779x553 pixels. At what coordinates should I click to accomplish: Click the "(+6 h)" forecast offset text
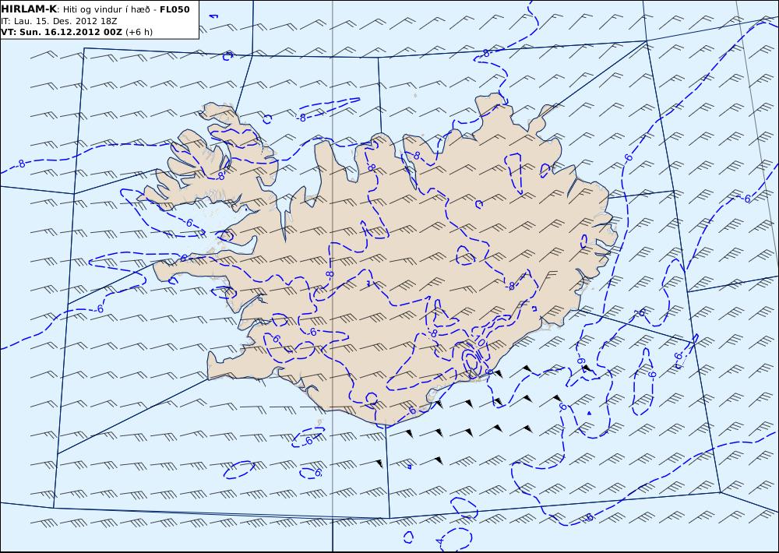(x=139, y=32)
